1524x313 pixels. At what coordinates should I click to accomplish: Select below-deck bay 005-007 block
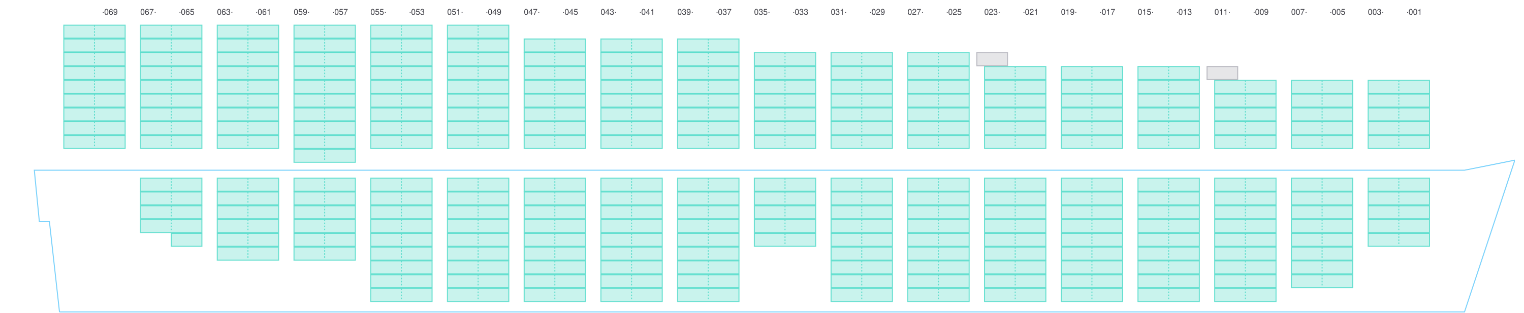click(x=1322, y=233)
